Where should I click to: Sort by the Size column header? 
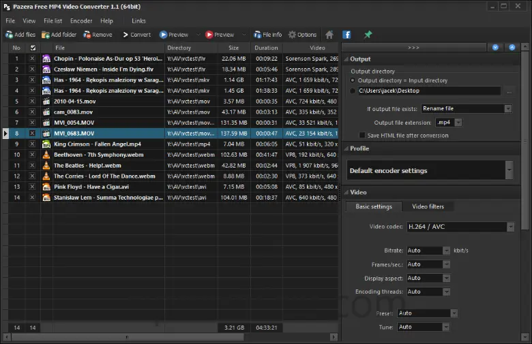(233, 48)
